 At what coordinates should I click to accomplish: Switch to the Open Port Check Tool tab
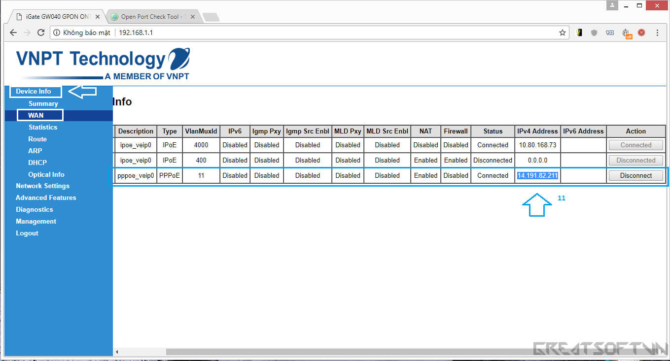coord(151,17)
